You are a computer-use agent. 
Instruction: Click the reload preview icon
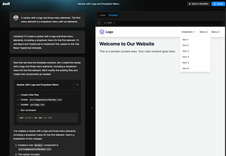[x=99, y=23]
